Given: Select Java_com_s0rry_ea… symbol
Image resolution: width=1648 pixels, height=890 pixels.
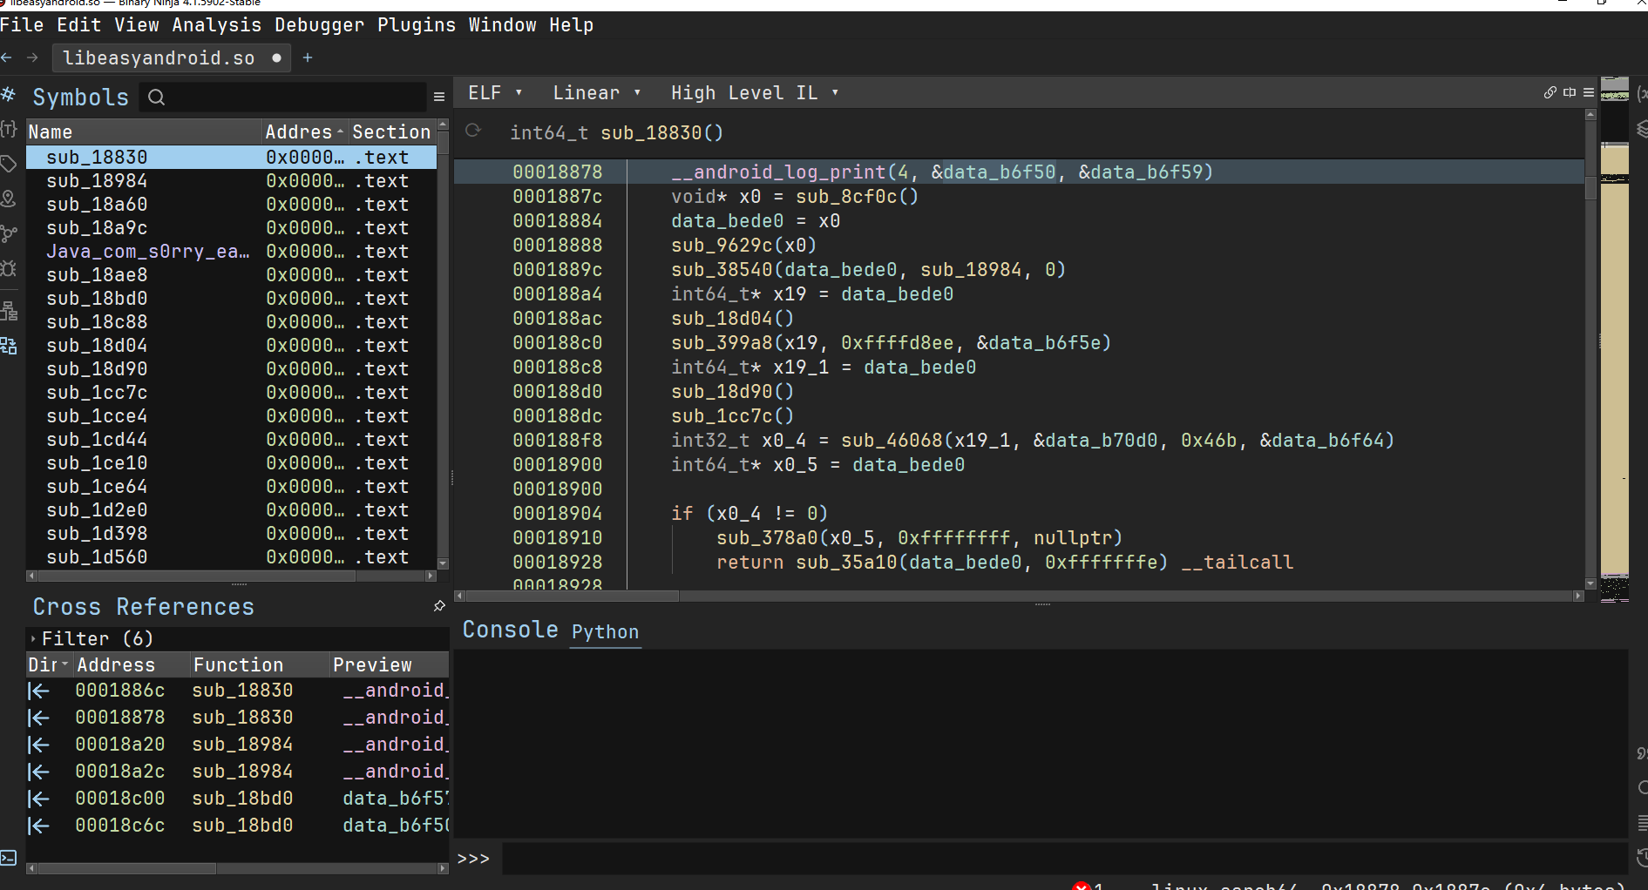Looking at the screenshot, I should point(231,252).
